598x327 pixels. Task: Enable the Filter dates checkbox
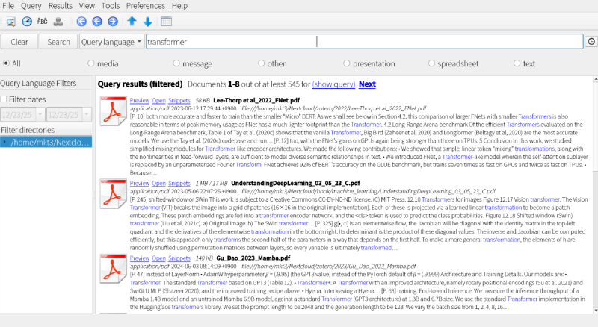4,99
